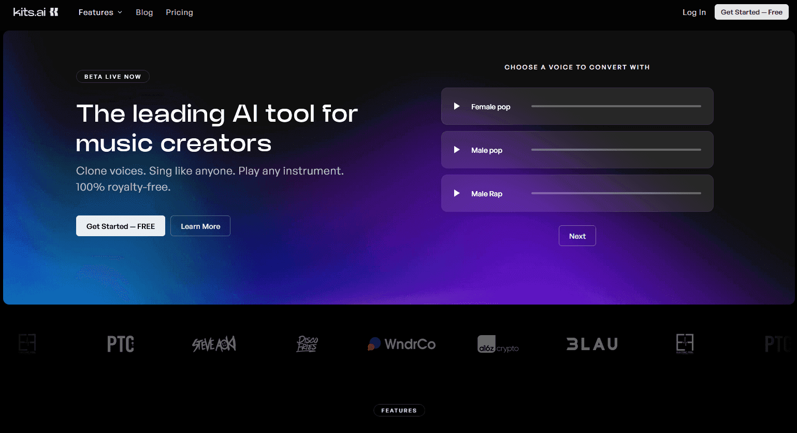Click the Female pop label text
The width and height of the screenshot is (797, 433).
(490, 107)
